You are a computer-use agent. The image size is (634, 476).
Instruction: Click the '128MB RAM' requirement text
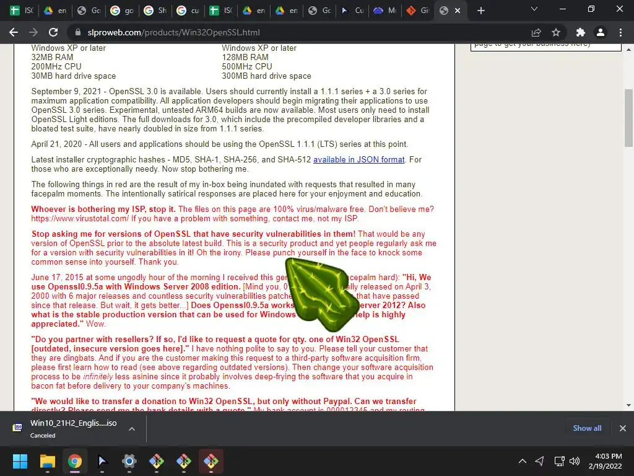(x=245, y=57)
